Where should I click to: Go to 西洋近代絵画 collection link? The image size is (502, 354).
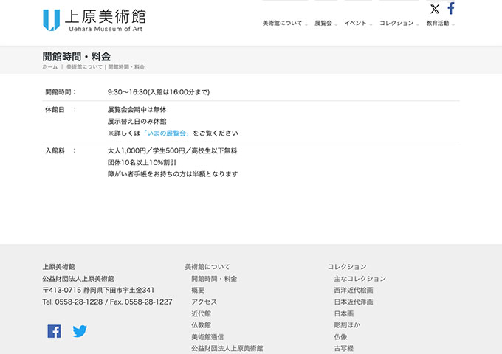click(354, 291)
